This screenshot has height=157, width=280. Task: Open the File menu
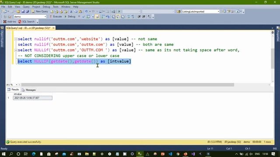(x=3, y=7)
